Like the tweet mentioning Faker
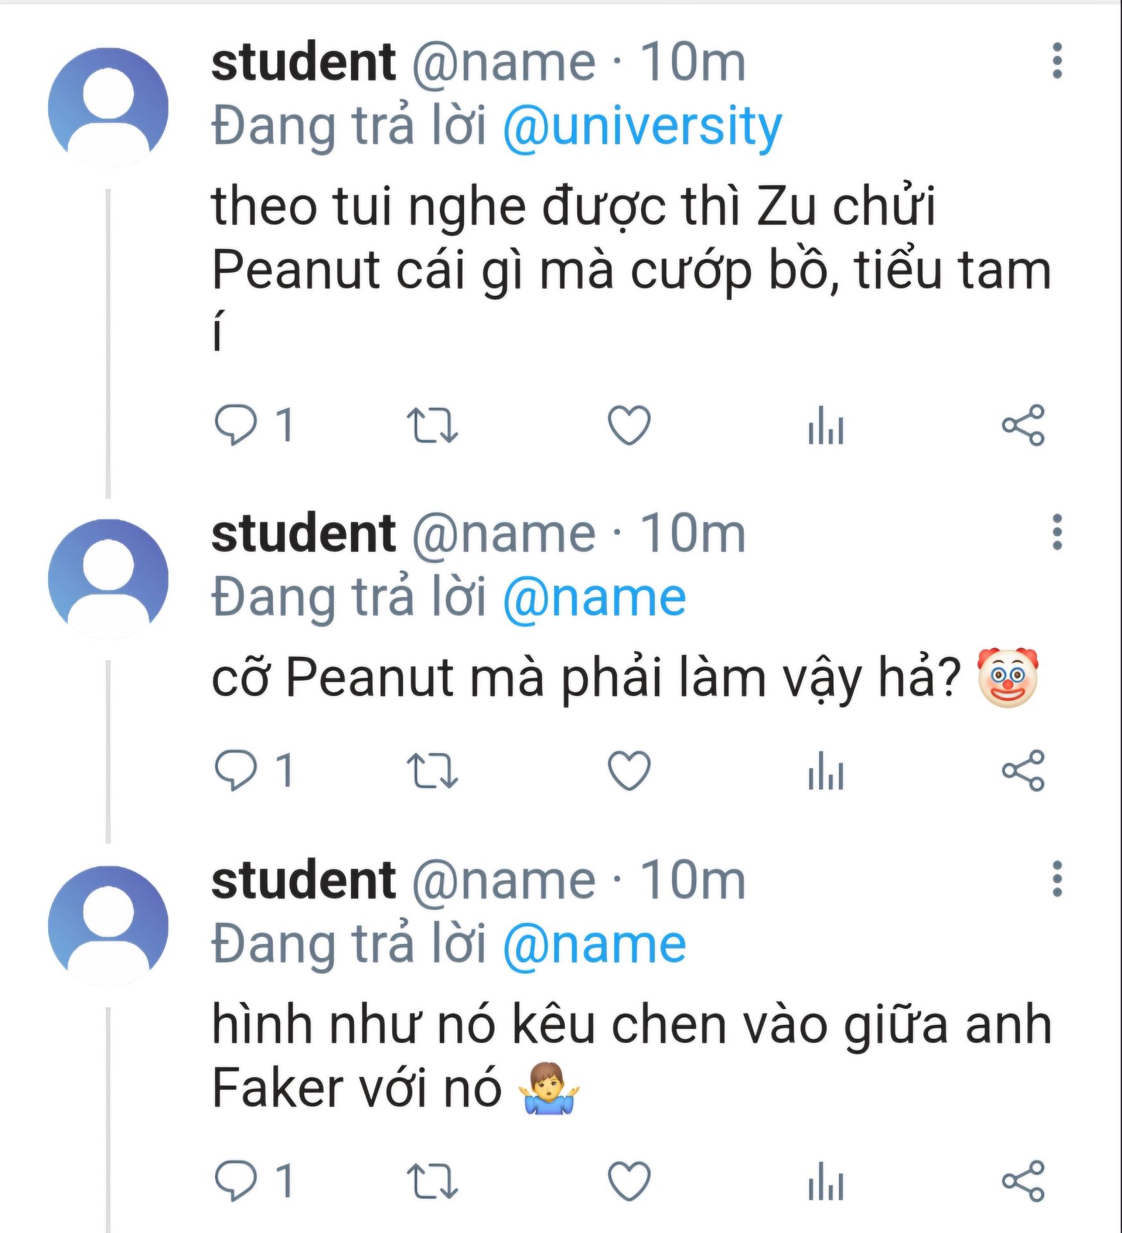 pos(629,1180)
